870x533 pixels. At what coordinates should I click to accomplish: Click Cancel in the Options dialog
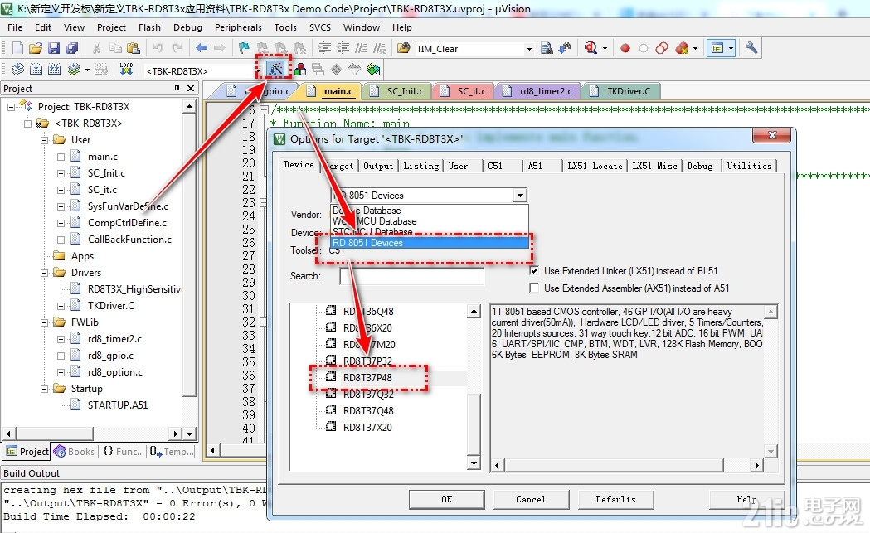click(x=531, y=499)
